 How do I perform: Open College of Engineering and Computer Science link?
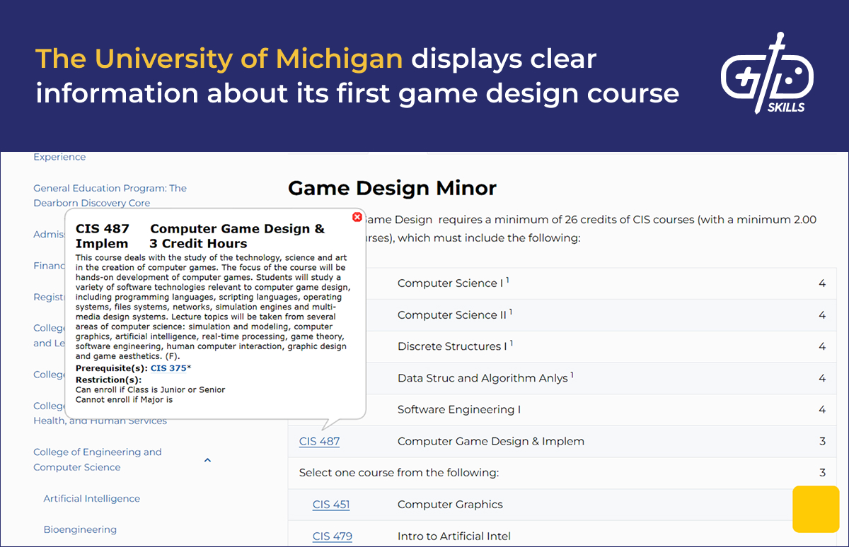click(x=98, y=459)
